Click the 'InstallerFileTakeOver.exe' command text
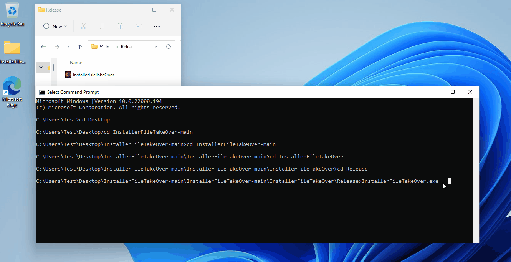The height and width of the screenshot is (262, 511). [400, 181]
